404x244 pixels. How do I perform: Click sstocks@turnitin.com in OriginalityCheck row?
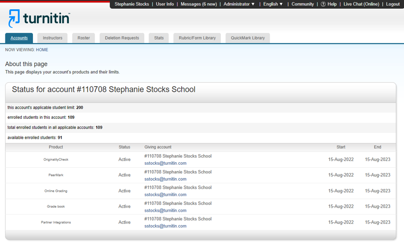point(165,163)
